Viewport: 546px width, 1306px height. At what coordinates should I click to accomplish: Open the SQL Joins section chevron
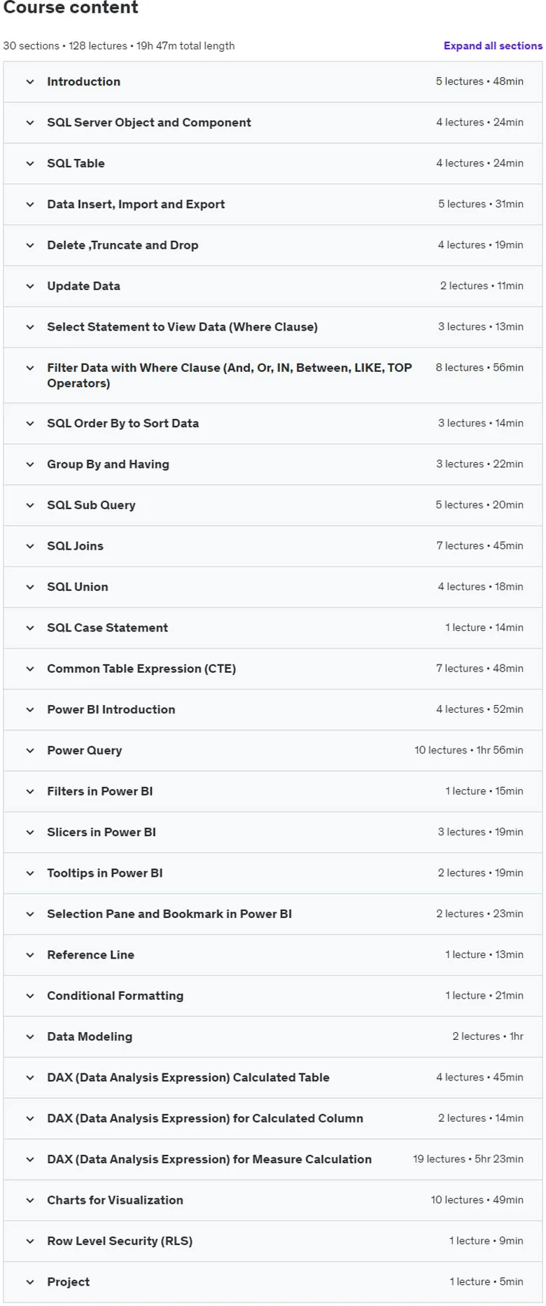click(30, 546)
